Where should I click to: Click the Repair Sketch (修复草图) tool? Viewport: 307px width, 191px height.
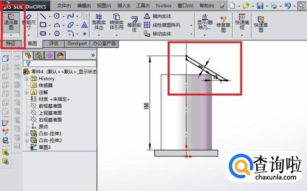(223, 24)
